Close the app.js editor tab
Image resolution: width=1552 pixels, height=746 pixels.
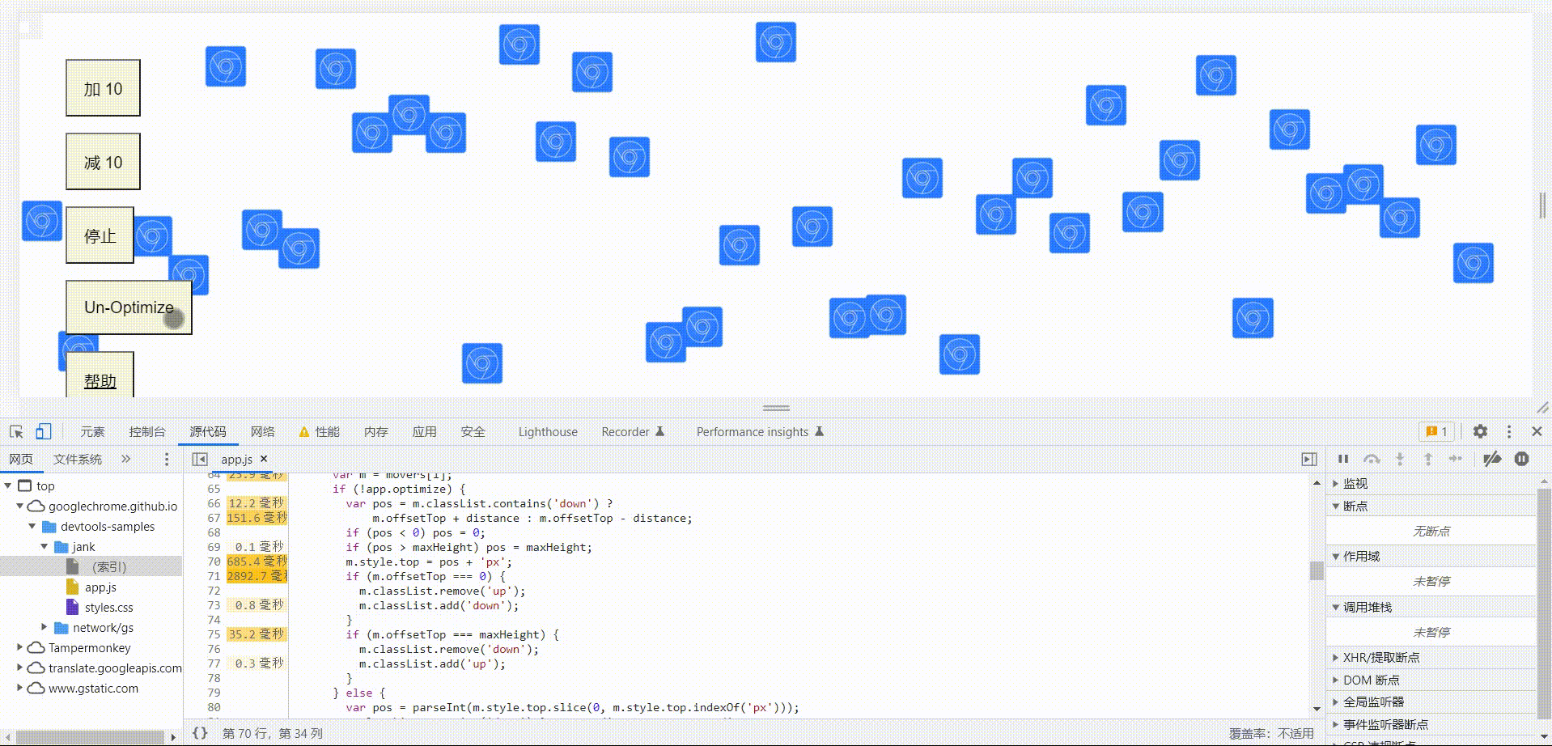[264, 459]
